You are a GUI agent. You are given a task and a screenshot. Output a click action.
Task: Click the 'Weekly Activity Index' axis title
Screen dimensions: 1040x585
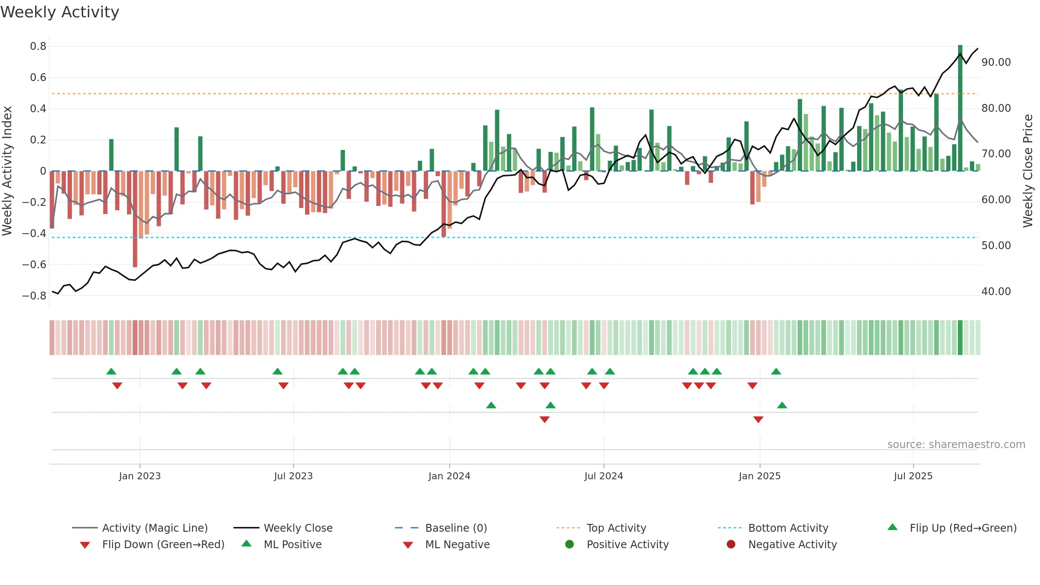tap(7, 171)
